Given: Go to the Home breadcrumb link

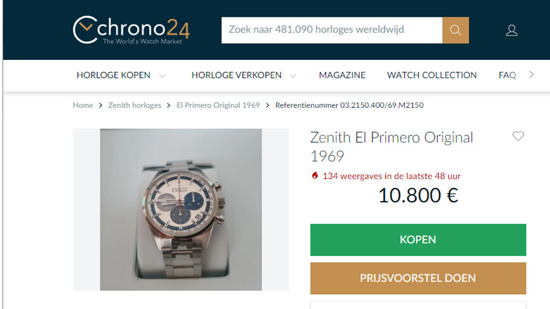Looking at the screenshot, I should (83, 105).
